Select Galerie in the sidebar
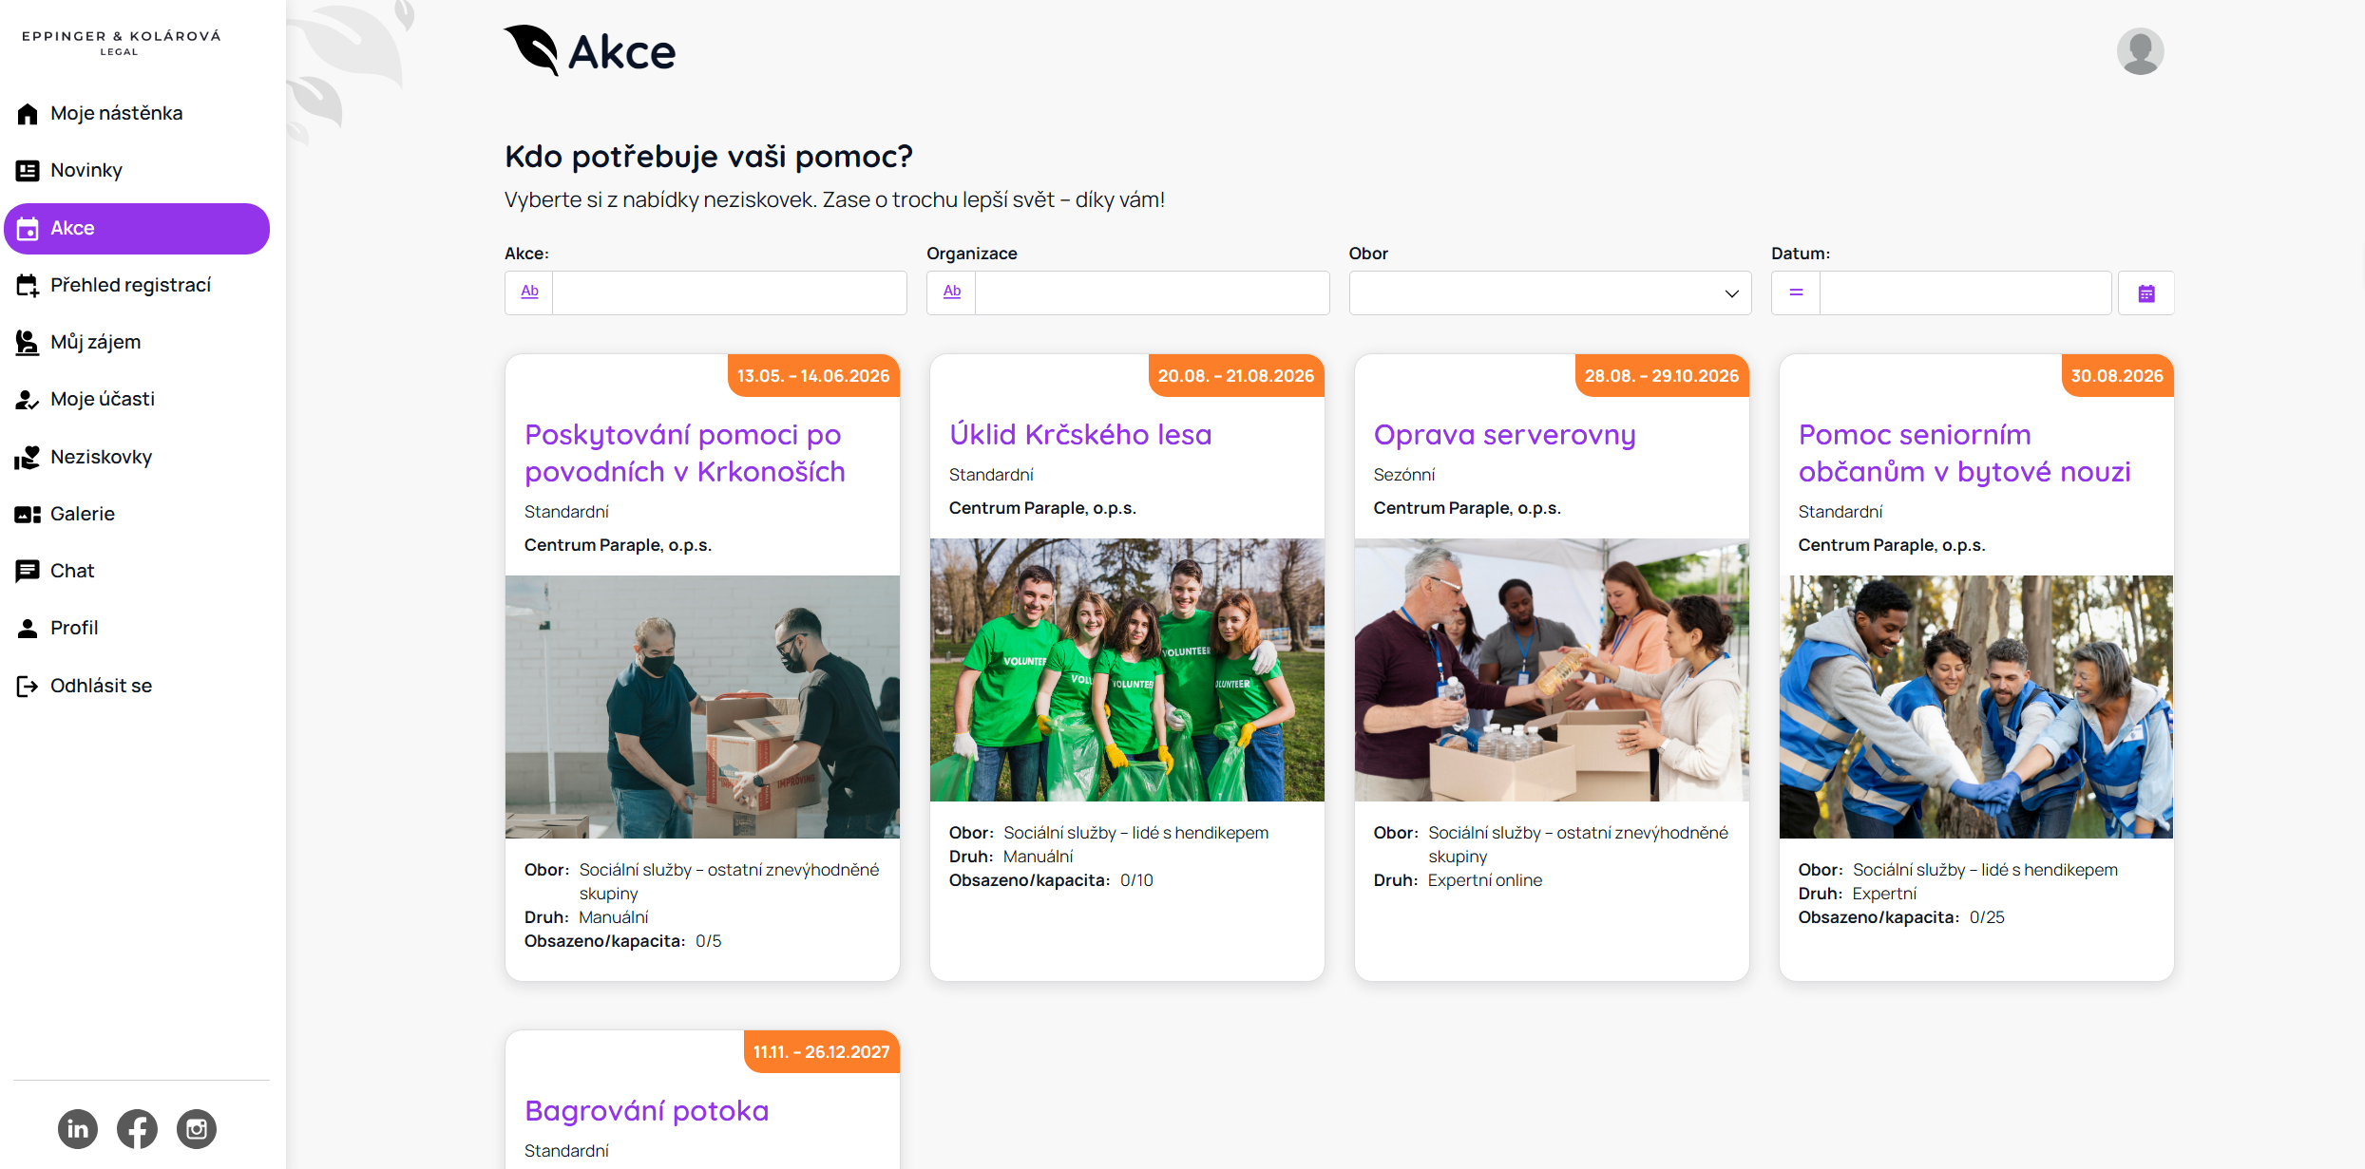2365x1169 pixels. pyautogui.click(x=83, y=514)
